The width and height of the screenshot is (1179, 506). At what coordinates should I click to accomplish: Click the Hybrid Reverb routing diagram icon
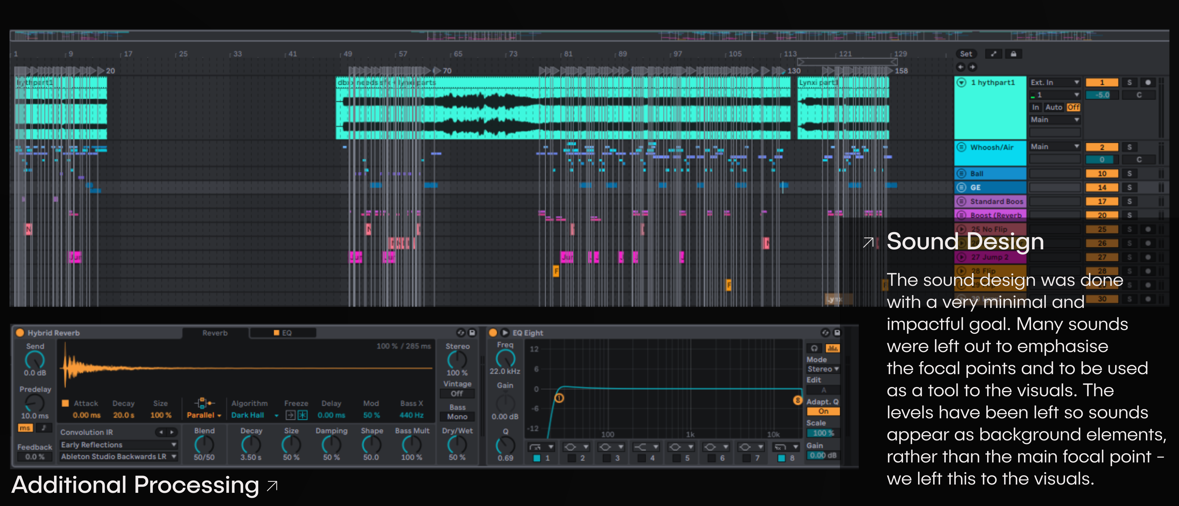pyautogui.click(x=204, y=403)
